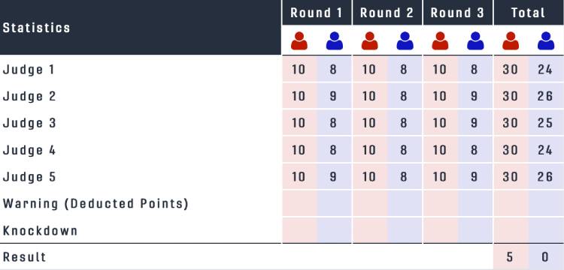Select the Round 2 column header

pos(387,13)
